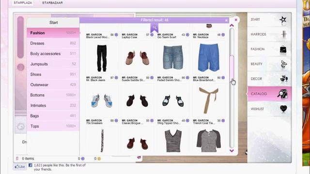Viewport: 310px width, 174px height.
Task: Select the Trench Coat Tie thumbnail
Action: 209,101
